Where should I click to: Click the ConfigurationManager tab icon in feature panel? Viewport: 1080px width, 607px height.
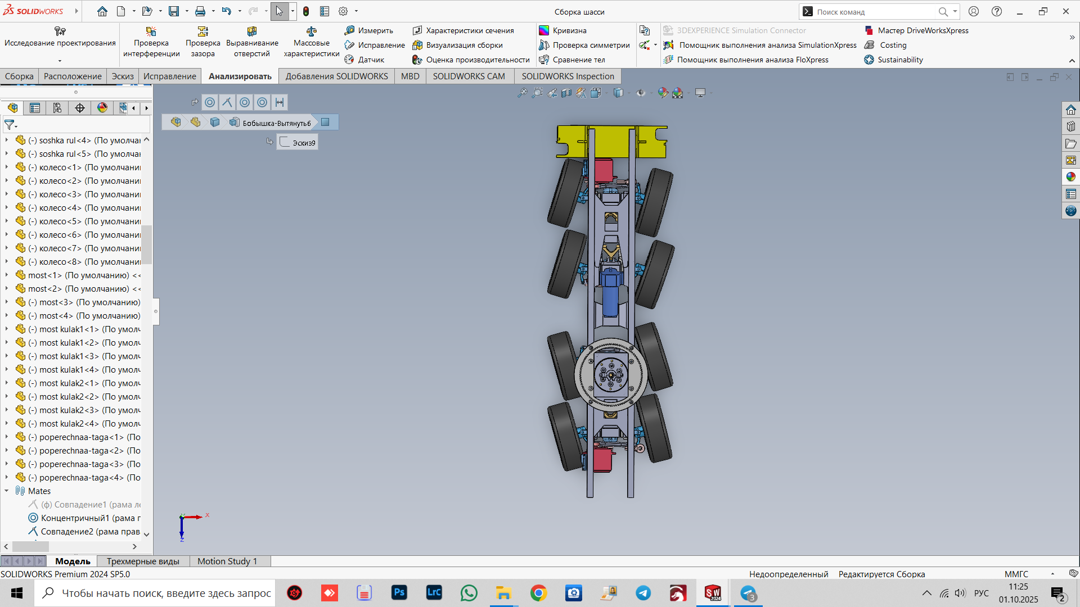(x=57, y=108)
